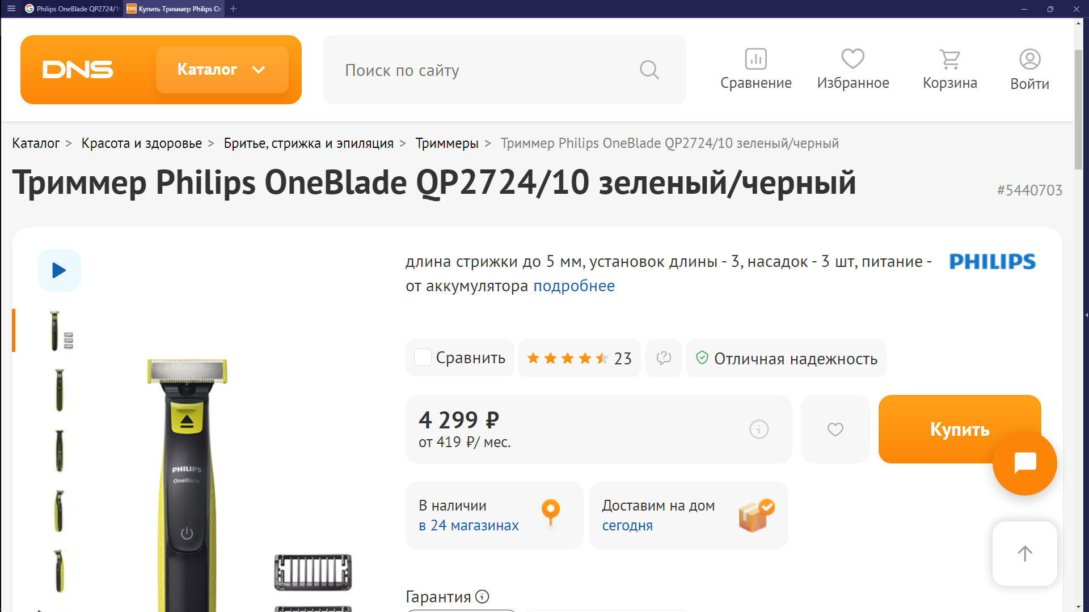Click the scroll-to-top arrow button
This screenshot has height=612, width=1089.
click(1024, 554)
